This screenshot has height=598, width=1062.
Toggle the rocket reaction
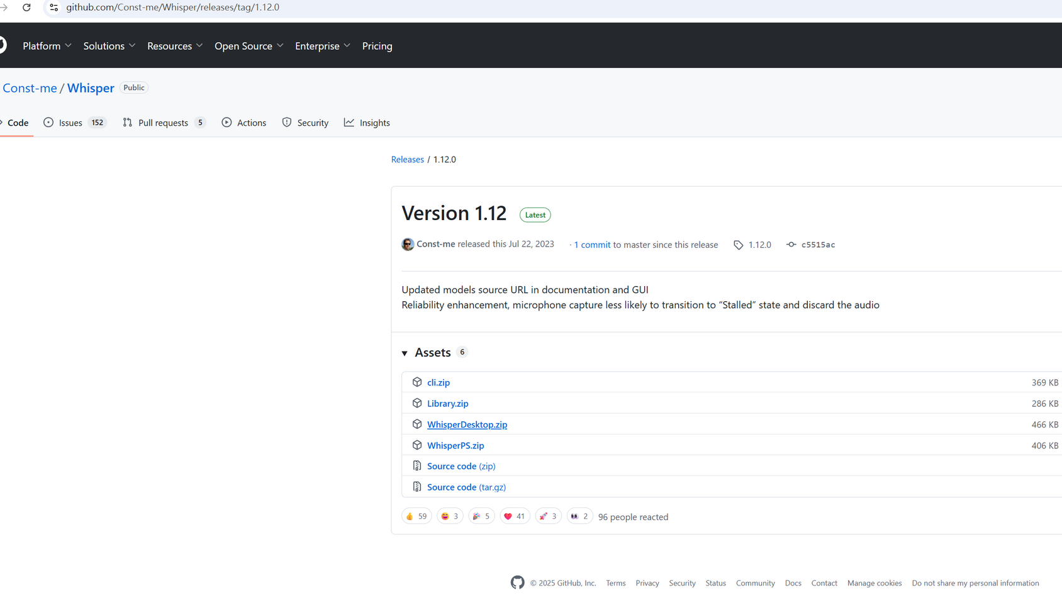[x=547, y=516]
